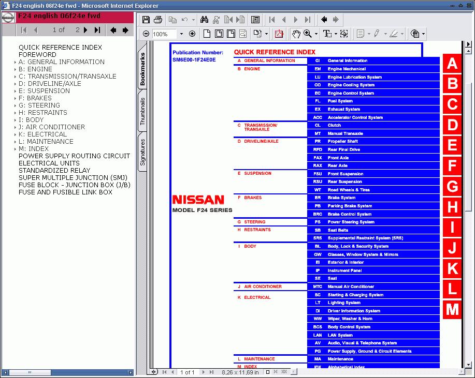The width and height of the screenshot is (475, 378).
Task: Open the Stamp tool dropdown arrow
Action: click(x=424, y=34)
